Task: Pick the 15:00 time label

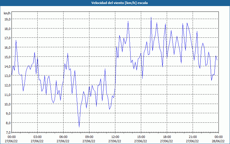Action: (x=141, y=137)
